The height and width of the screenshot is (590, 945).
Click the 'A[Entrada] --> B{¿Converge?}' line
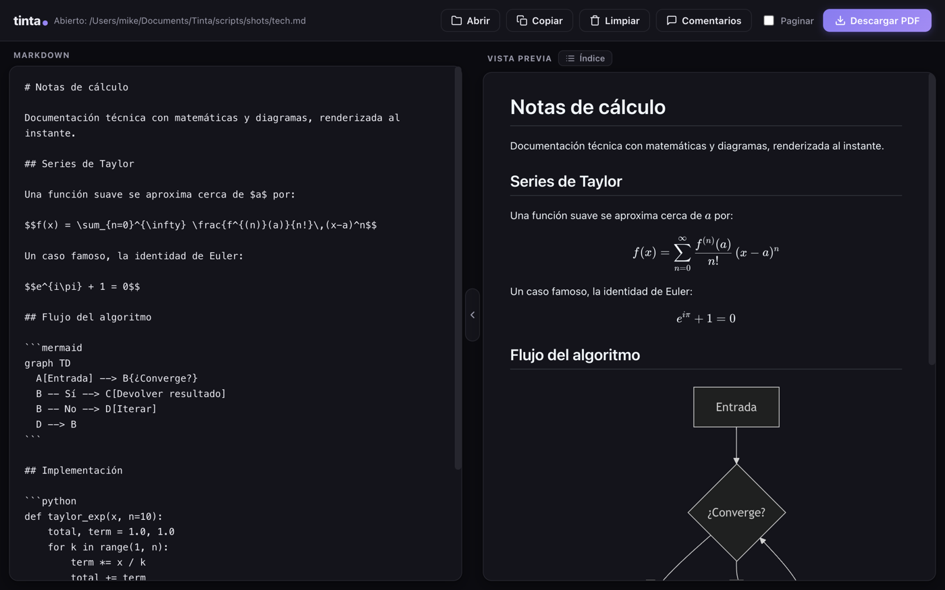coord(117,378)
